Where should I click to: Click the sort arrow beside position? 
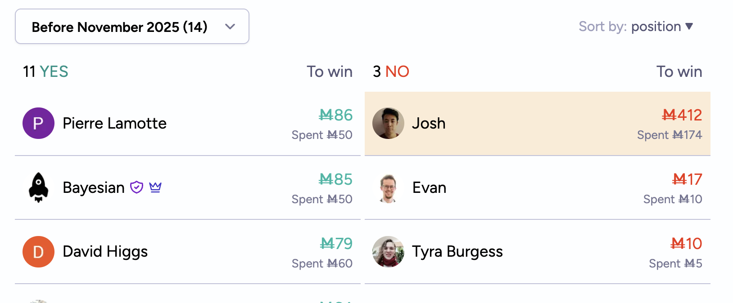point(689,27)
